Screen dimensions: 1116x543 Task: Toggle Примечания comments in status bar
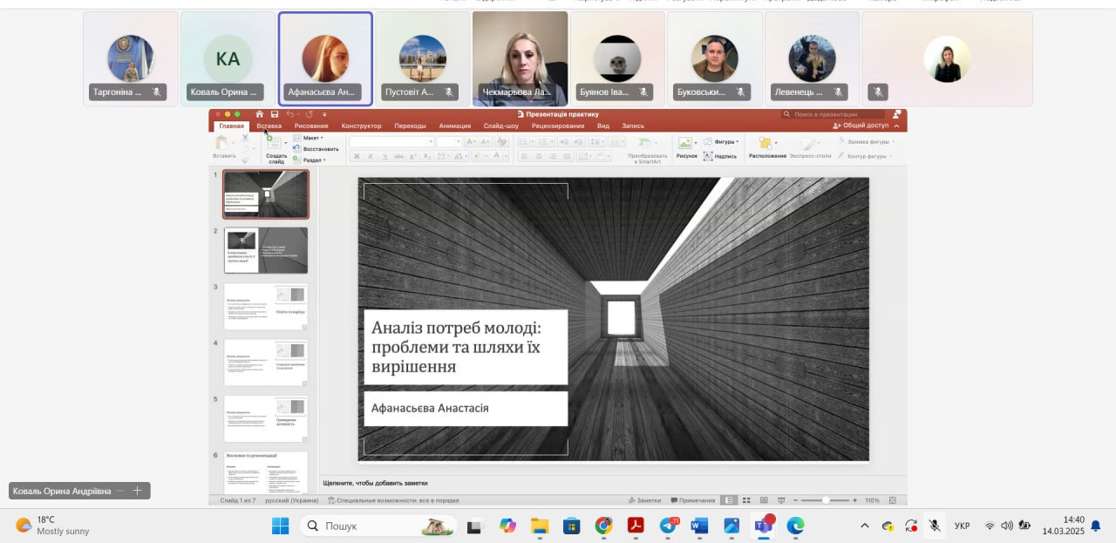691,500
